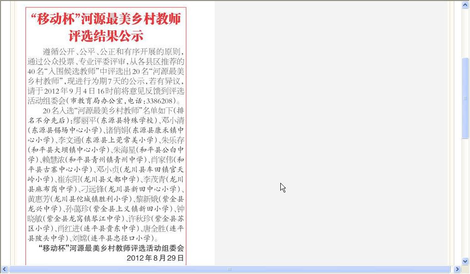The width and height of the screenshot is (470, 274).
Task: Click vertical scrollbar track below the thumb
Action: click(x=465, y=199)
